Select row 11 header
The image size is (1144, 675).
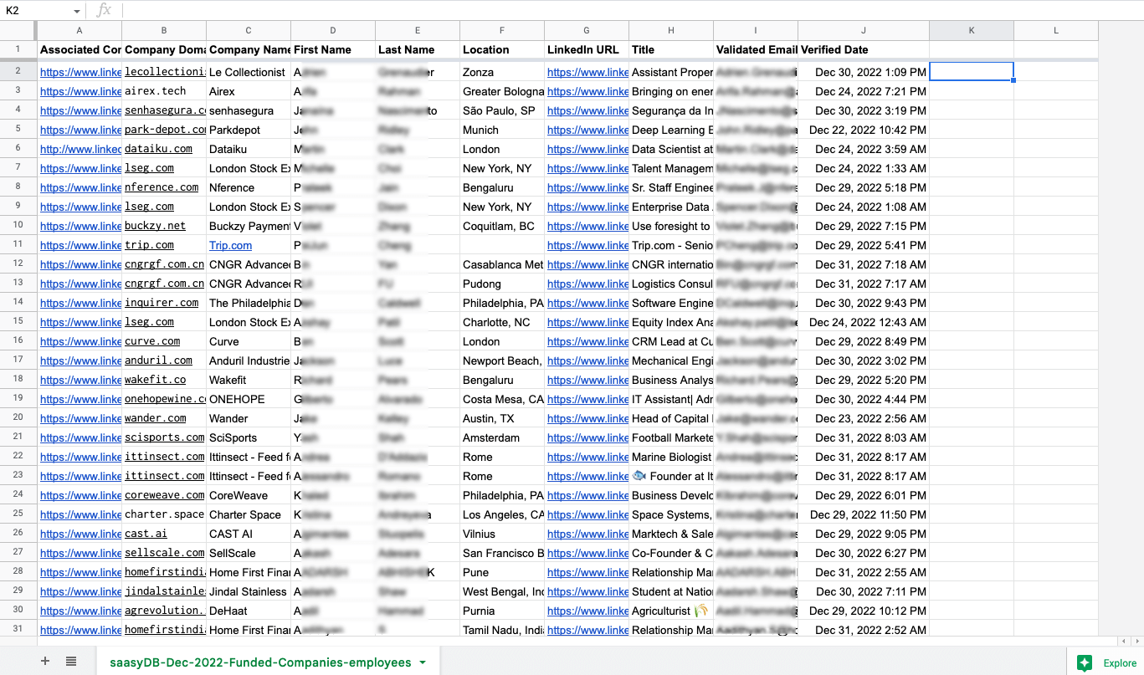[18, 245]
